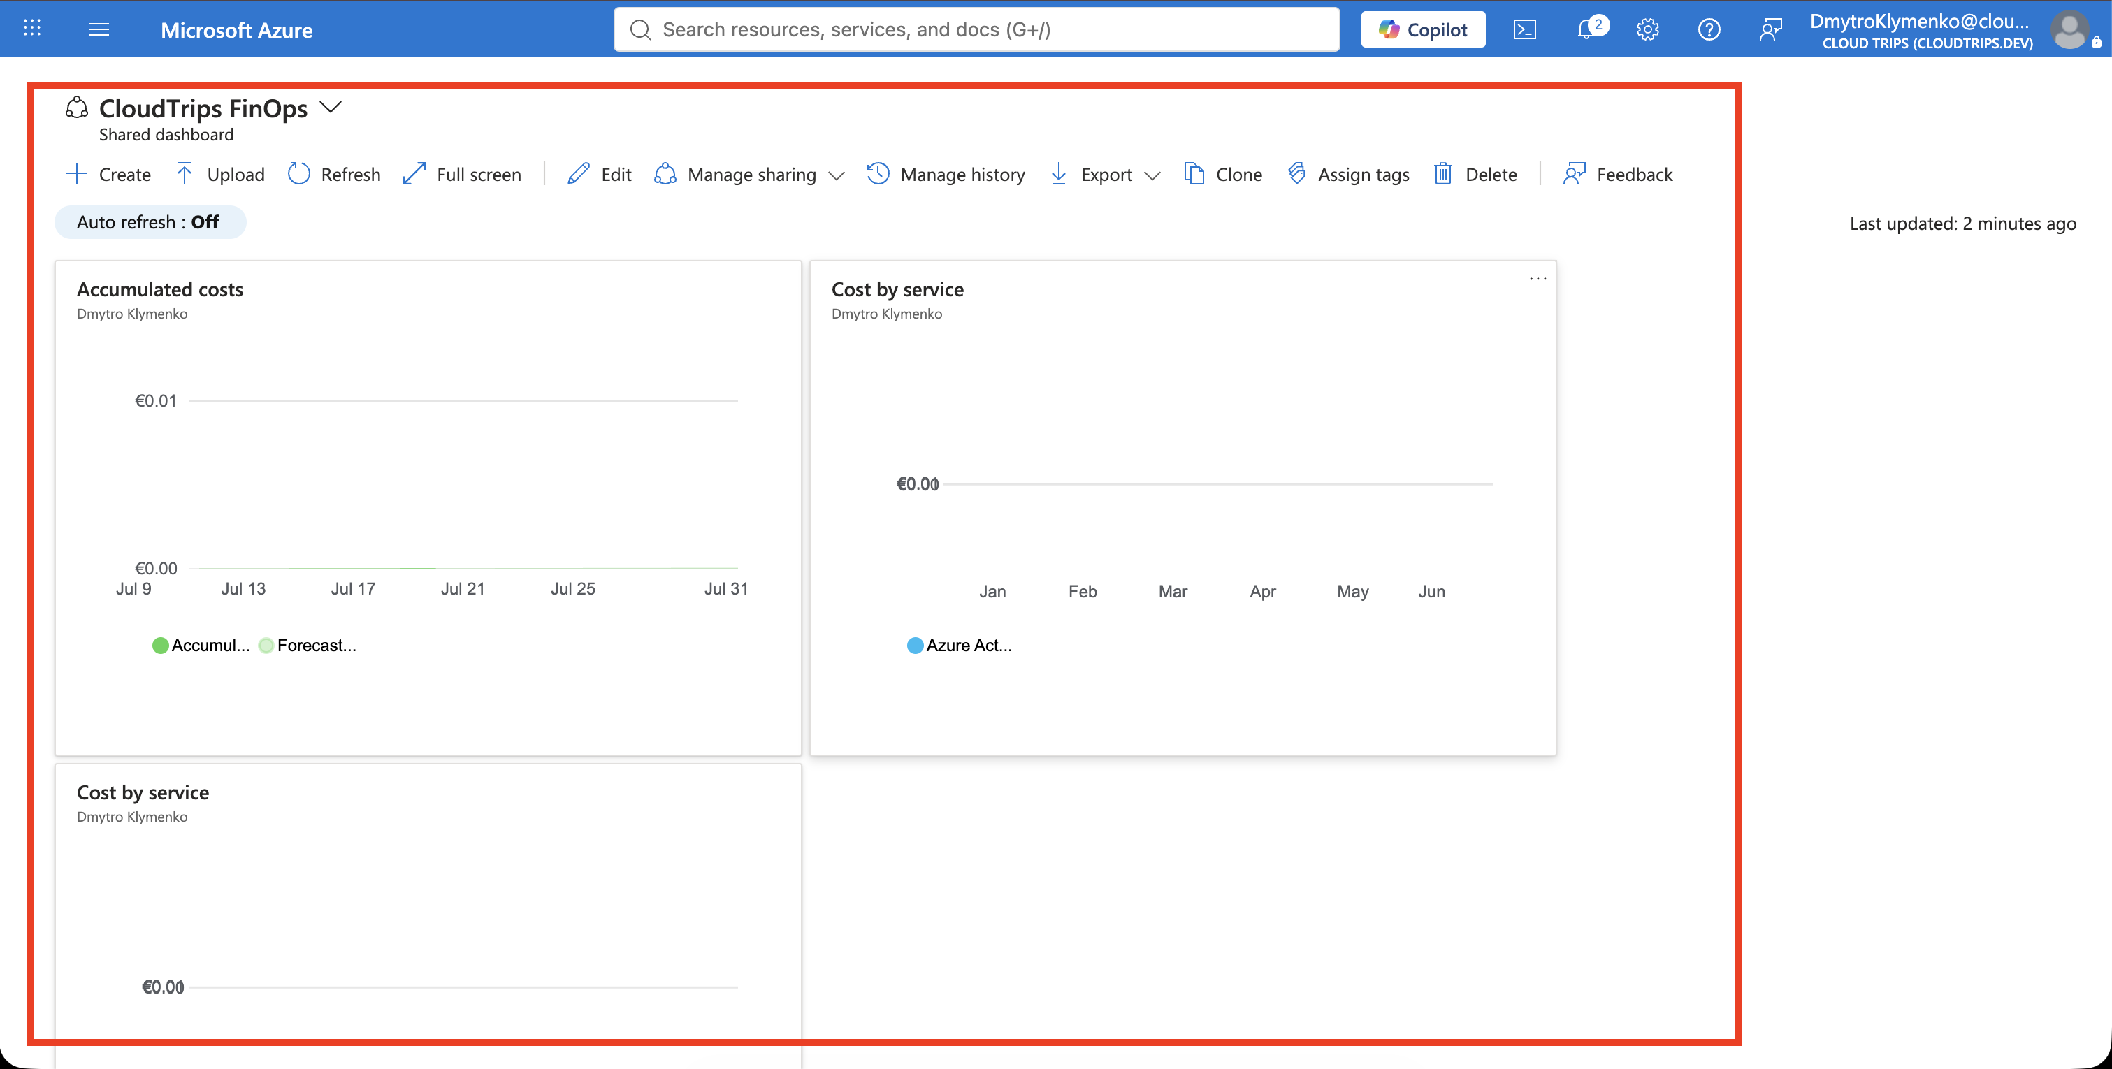The width and height of the screenshot is (2112, 1069).
Task: Click the Assign tags toolbar label
Action: [1364, 175]
